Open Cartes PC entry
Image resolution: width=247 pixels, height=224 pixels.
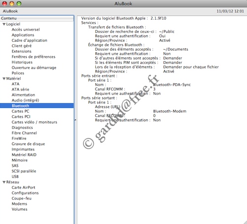click(20, 111)
